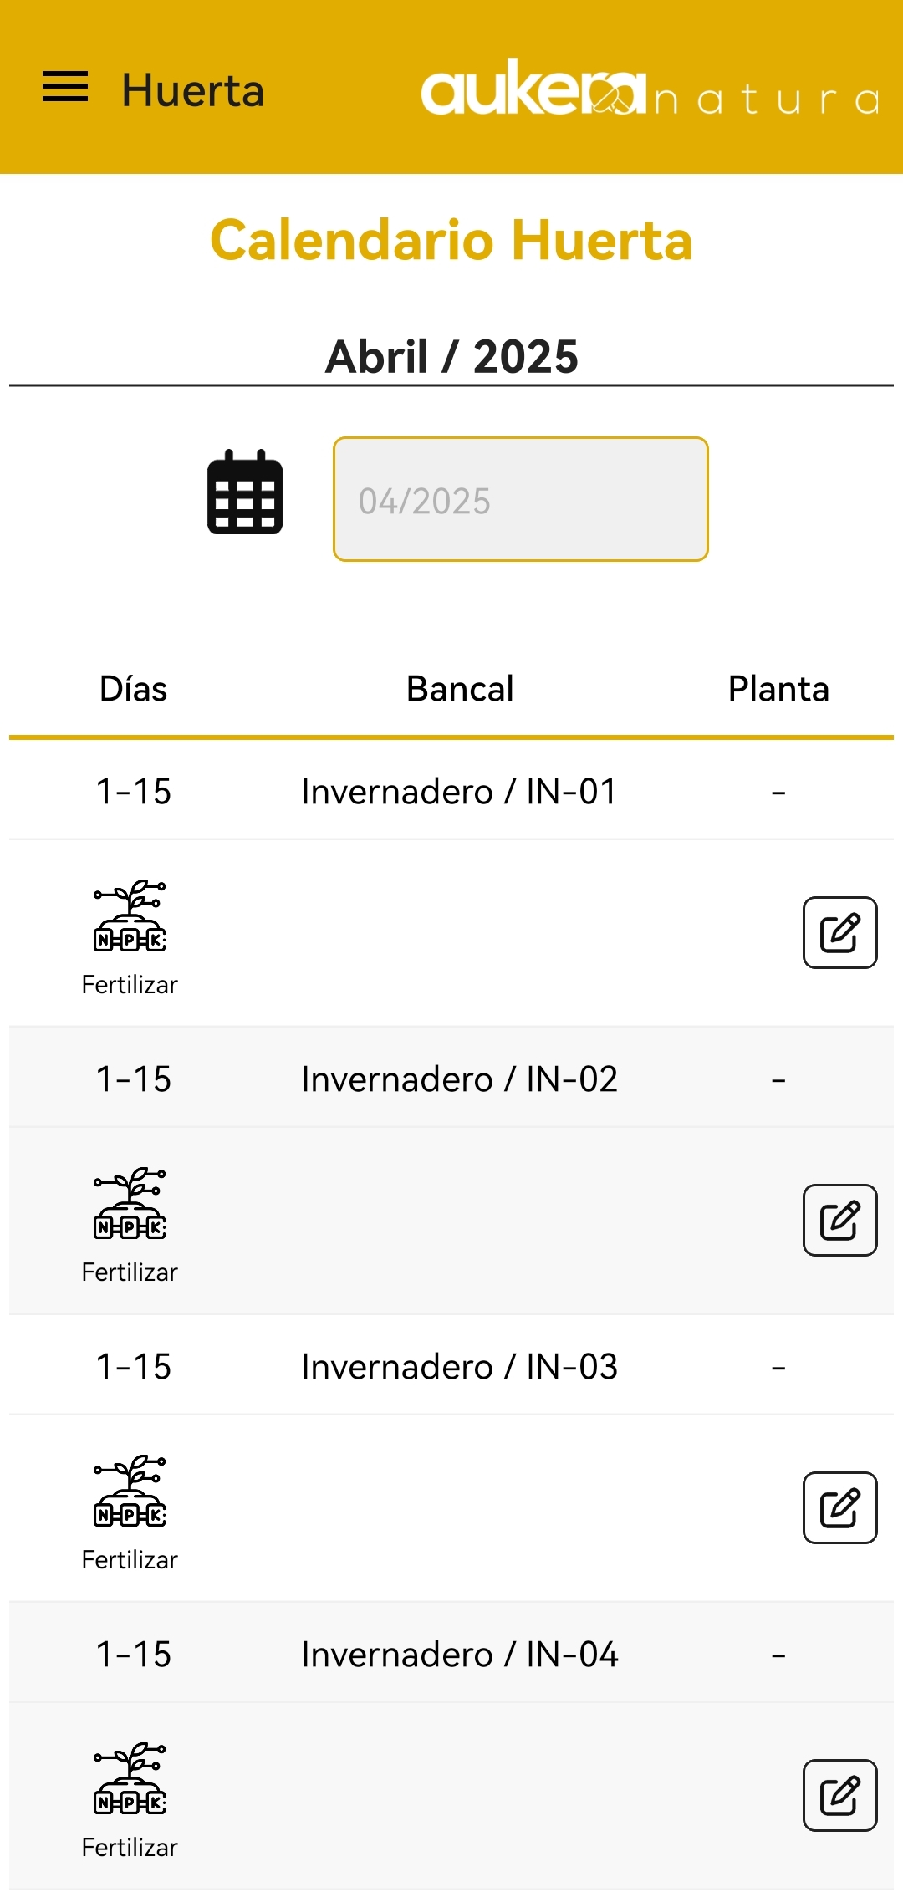This screenshot has width=903, height=1892.
Task: Edit the Invernadero IN-01 fertilizar task
Action: 839,932
